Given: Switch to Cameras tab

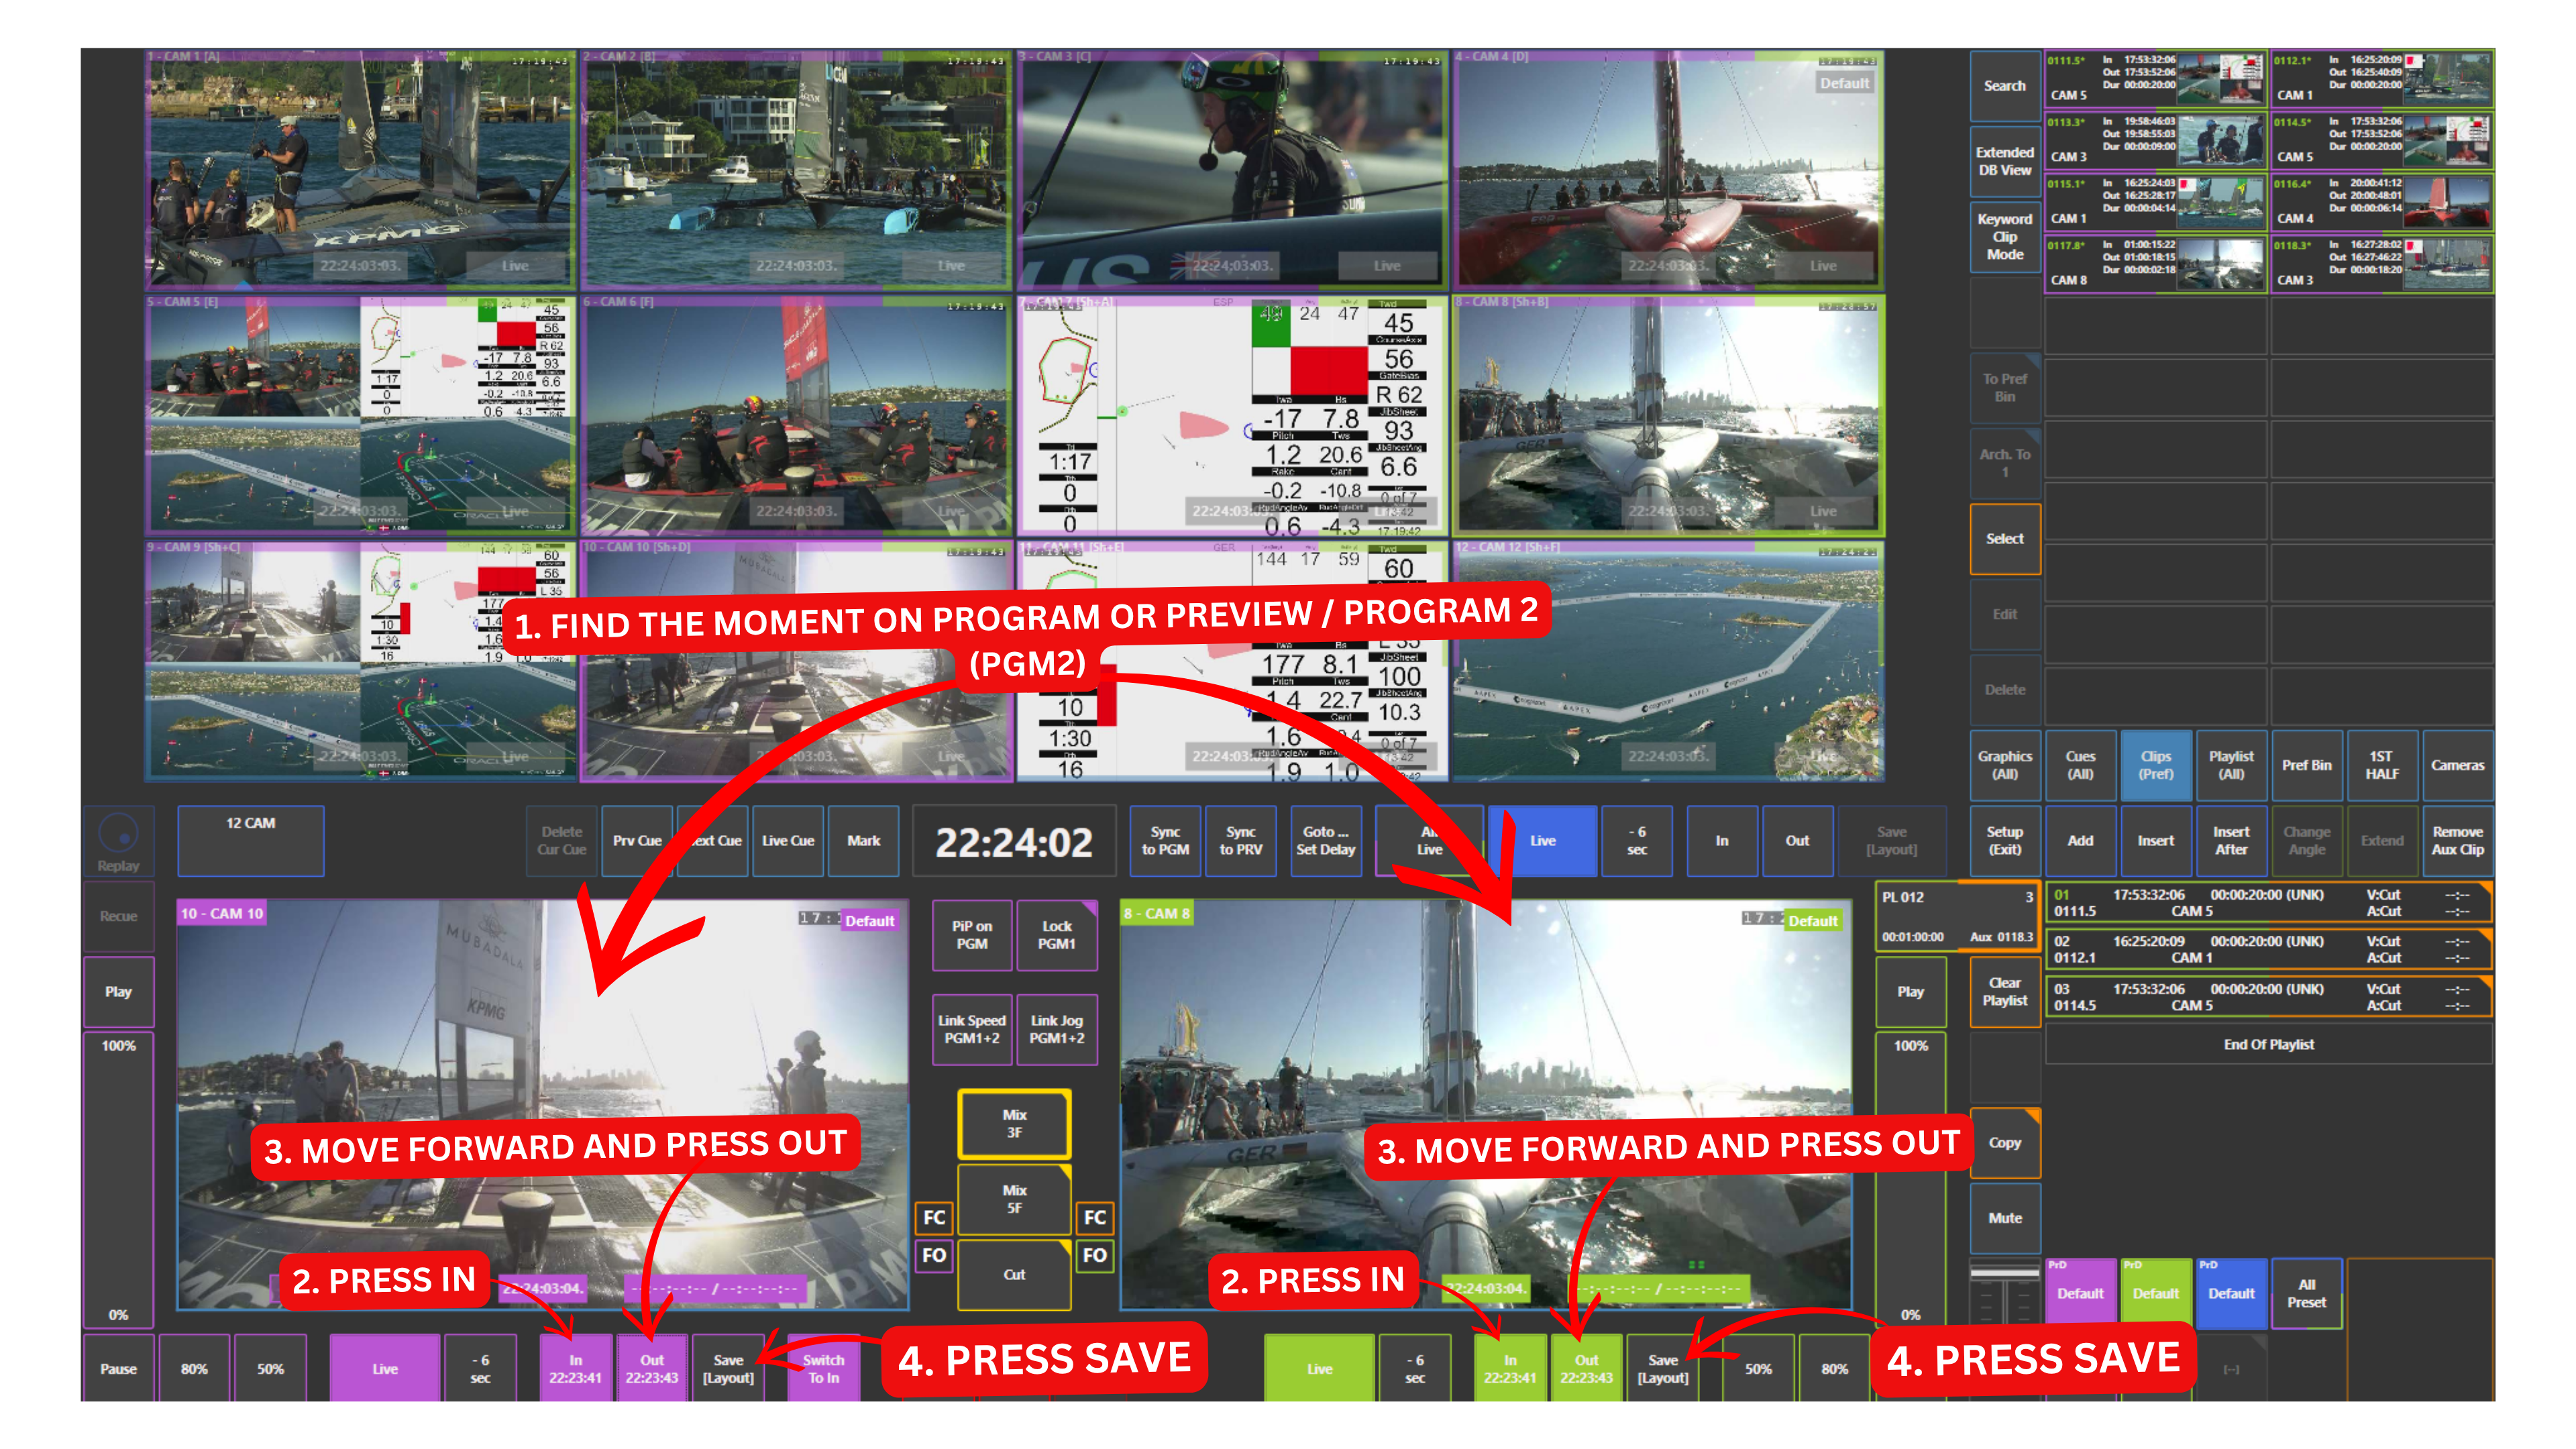Looking at the screenshot, I should pyautogui.click(x=2457, y=765).
